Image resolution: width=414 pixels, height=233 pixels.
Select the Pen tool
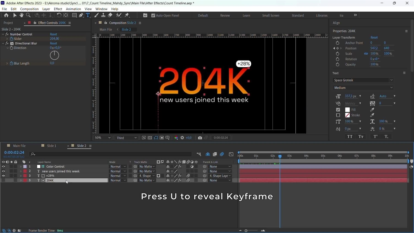coord(81,15)
